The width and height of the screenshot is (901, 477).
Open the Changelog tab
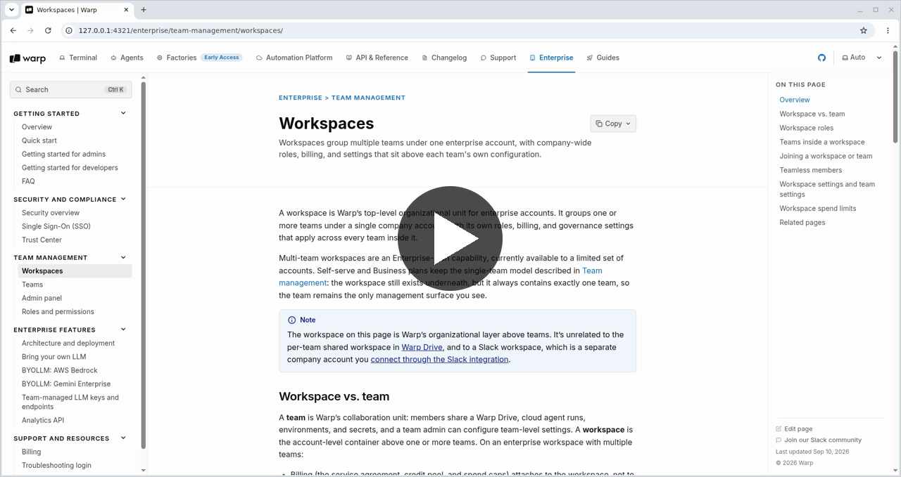[444, 58]
